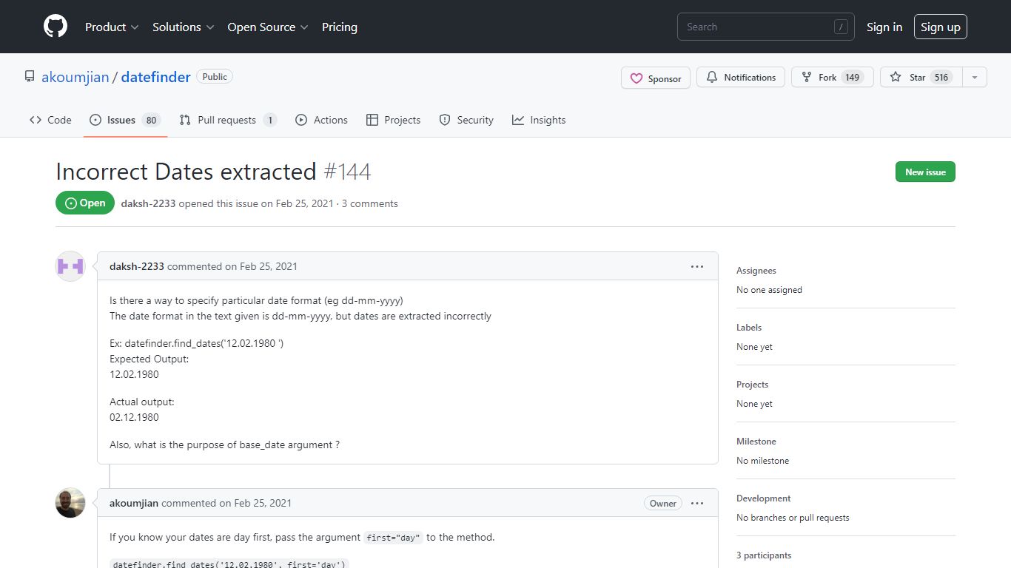Viewport: 1011px width, 568px height.
Task: Click the Sponsor heart button
Action: click(x=656, y=78)
